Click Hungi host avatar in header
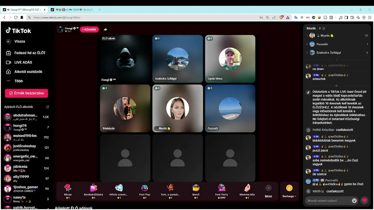 point(60,29)
